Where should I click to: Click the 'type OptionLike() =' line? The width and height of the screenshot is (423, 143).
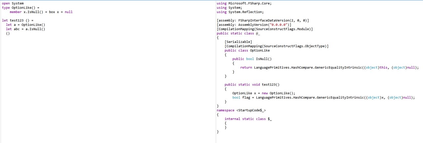tap(20, 8)
